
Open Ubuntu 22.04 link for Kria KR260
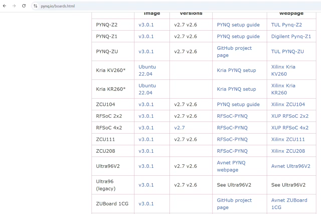point(147,89)
